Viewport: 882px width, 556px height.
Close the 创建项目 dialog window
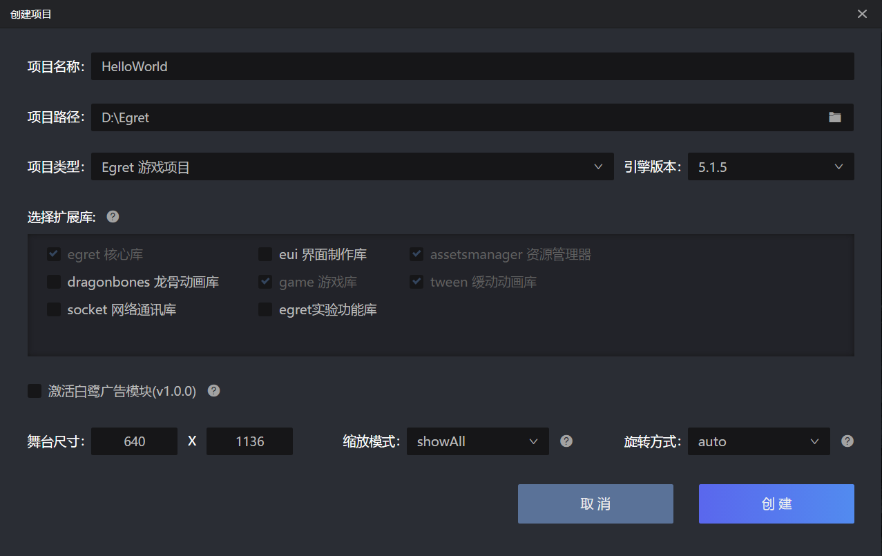click(862, 14)
